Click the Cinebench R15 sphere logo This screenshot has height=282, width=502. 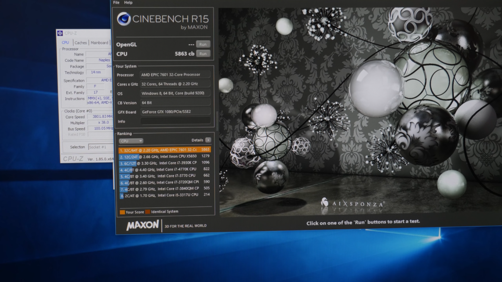point(124,19)
